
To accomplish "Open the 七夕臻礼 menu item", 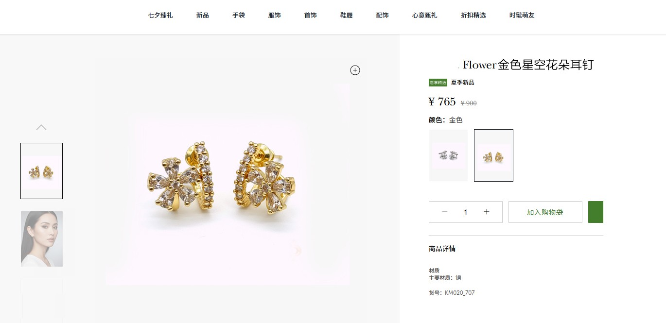I will click(160, 16).
